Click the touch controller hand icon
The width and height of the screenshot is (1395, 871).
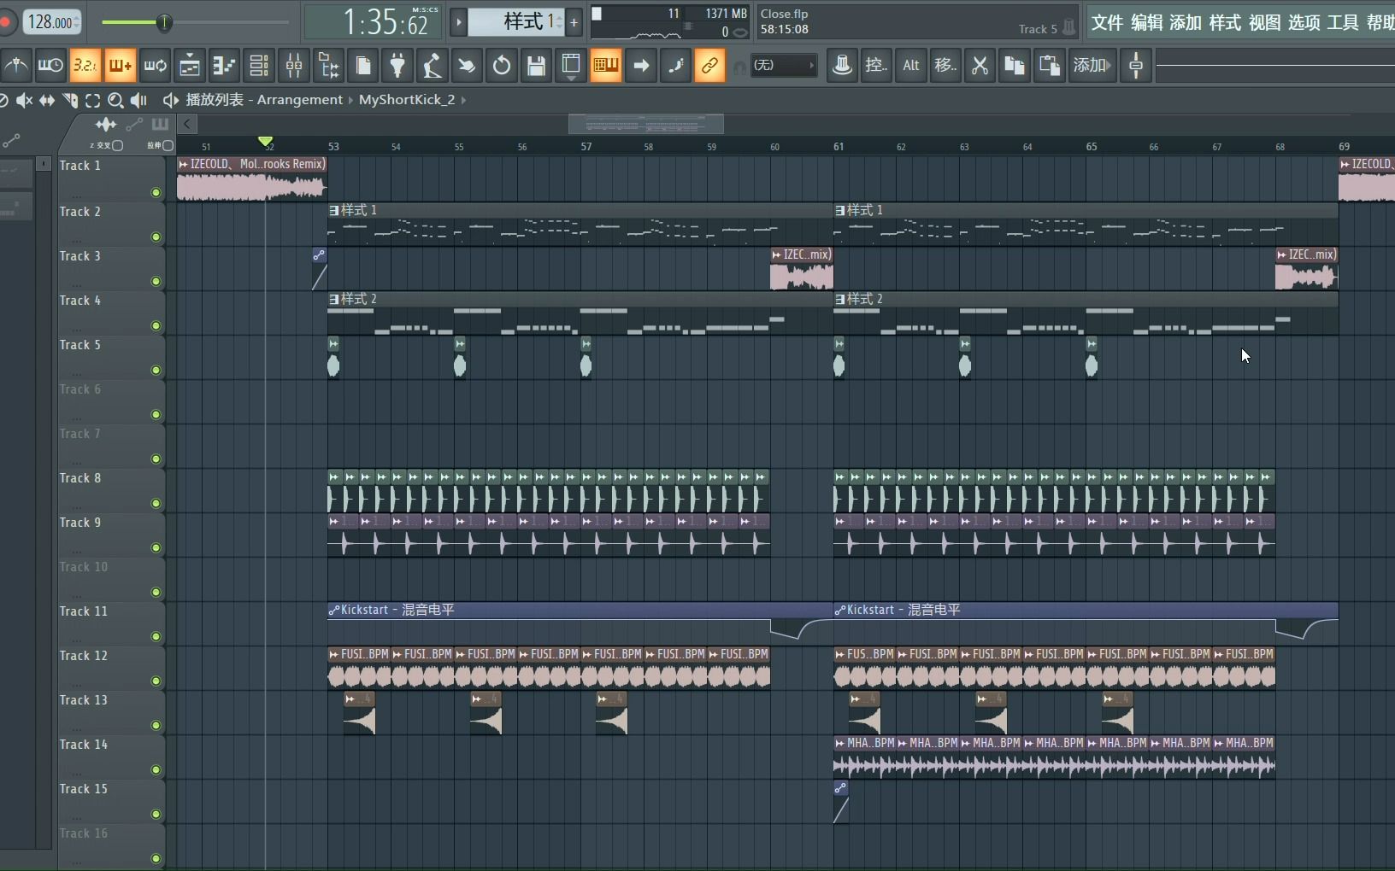point(467,66)
